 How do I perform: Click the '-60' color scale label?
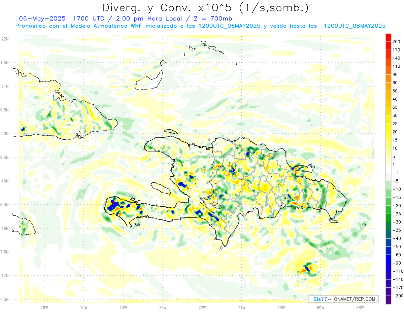397,255
